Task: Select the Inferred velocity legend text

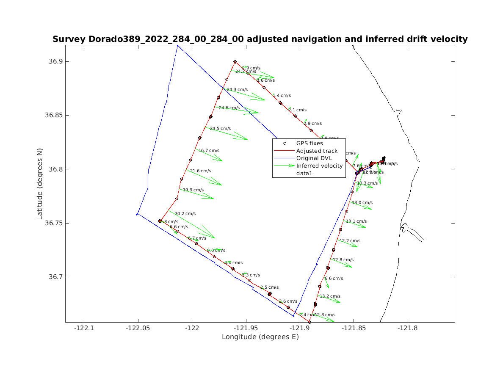Action: point(319,166)
